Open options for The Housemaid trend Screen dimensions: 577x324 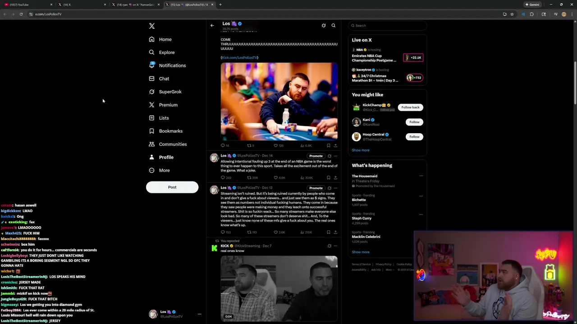[x=421, y=176]
